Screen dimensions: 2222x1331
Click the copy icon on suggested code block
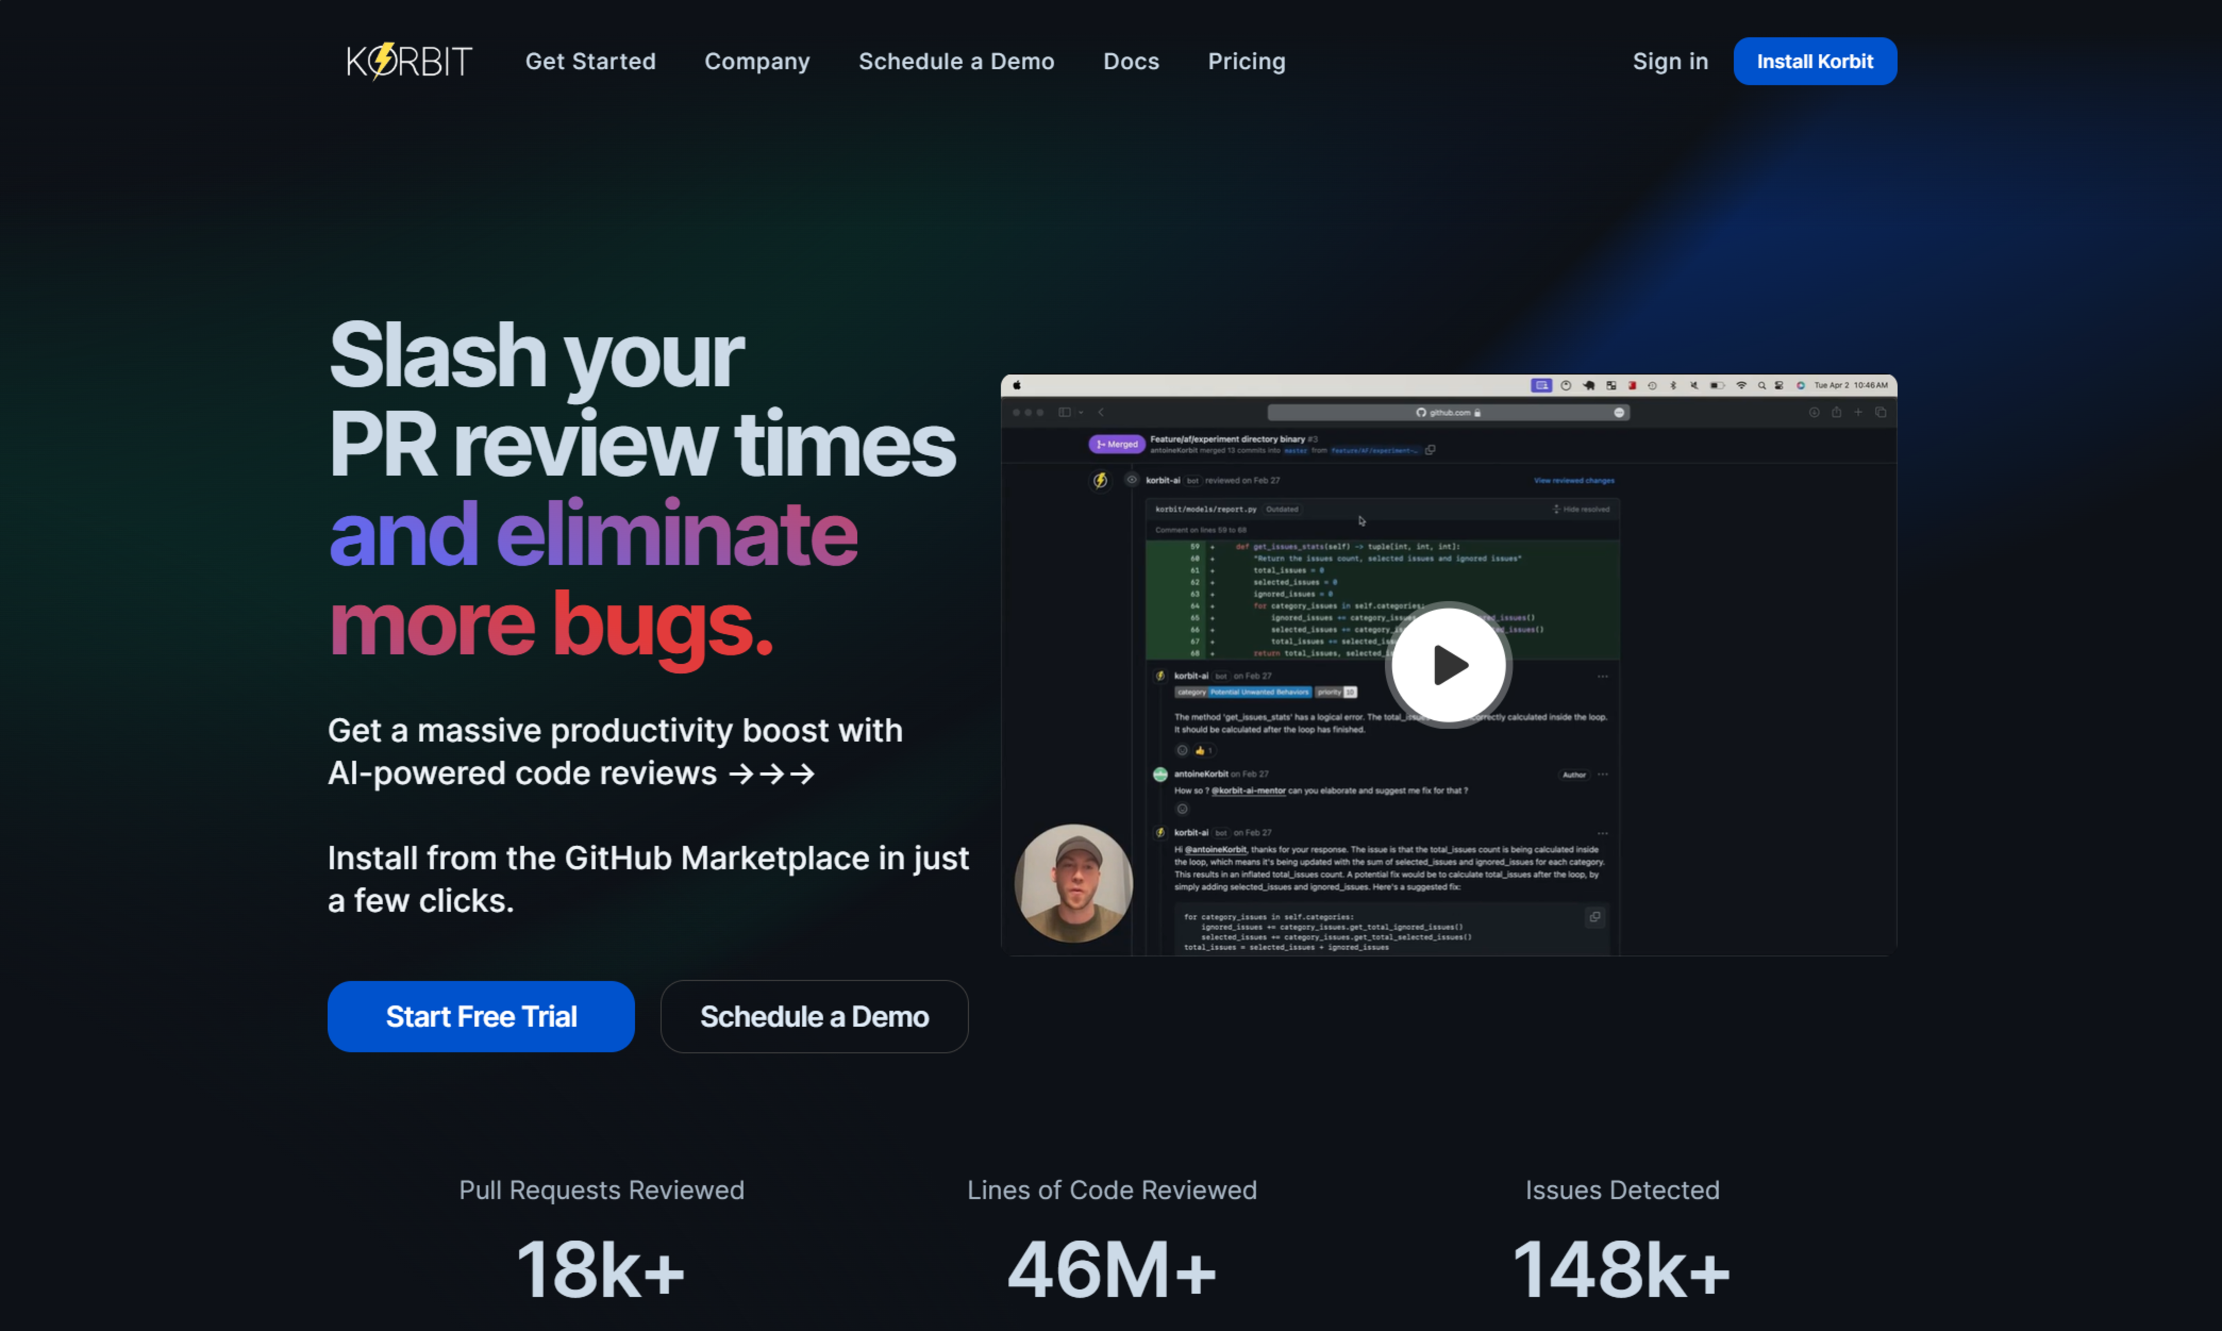click(x=1594, y=917)
